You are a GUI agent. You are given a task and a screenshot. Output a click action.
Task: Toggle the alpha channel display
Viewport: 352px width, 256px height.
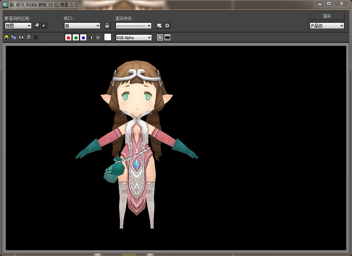tap(91, 37)
